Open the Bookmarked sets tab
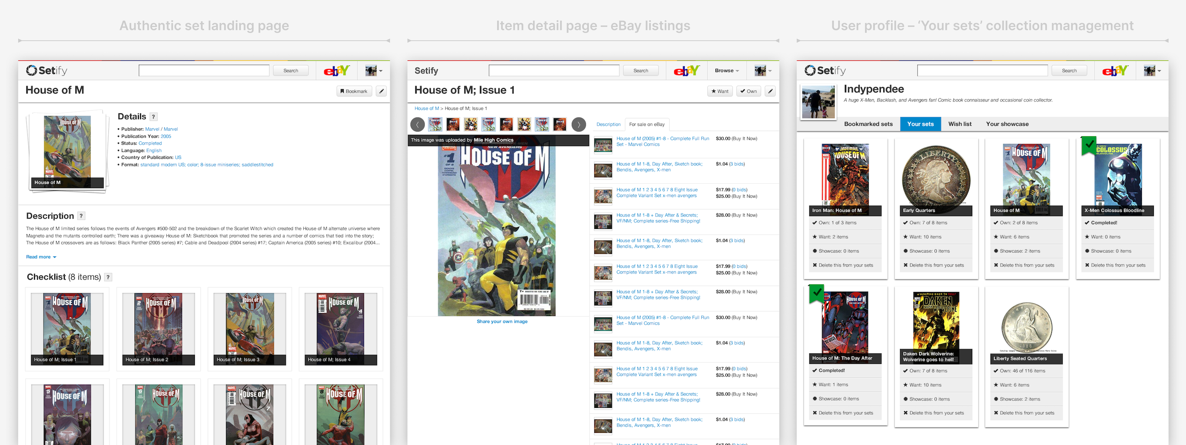1186x445 pixels. click(x=868, y=124)
